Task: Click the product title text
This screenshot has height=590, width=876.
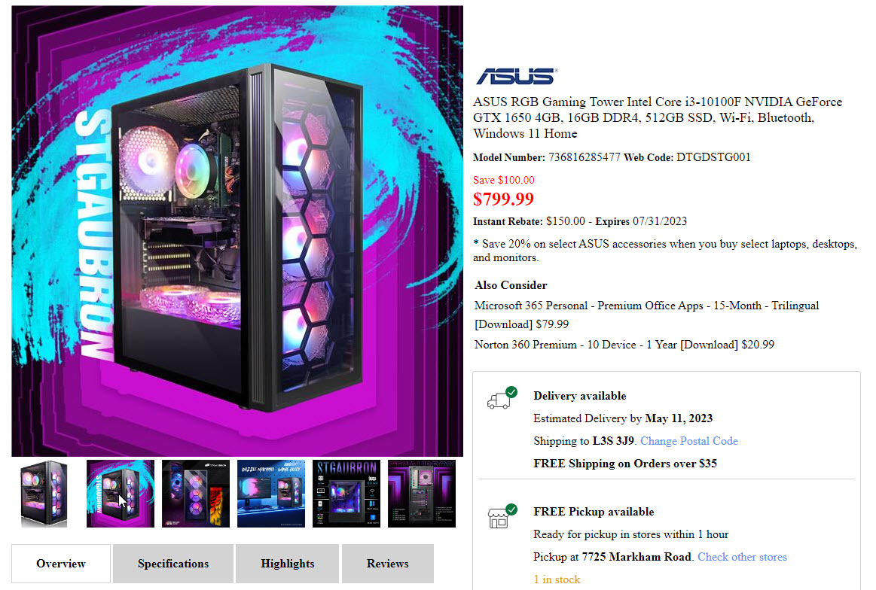Action: click(x=658, y=118)
